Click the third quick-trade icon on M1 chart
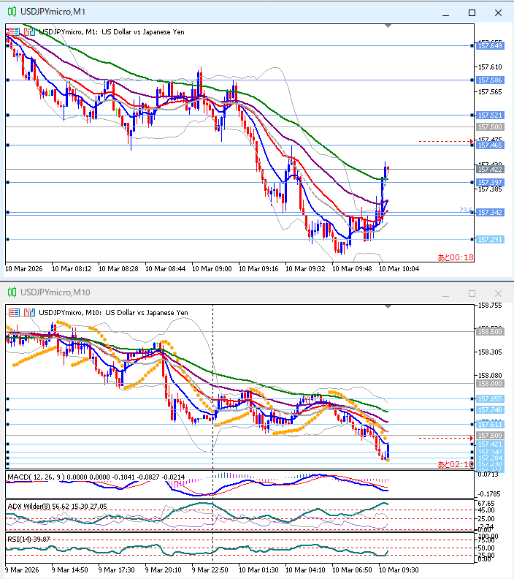514x579 pixels. click(x=31, y=31)
